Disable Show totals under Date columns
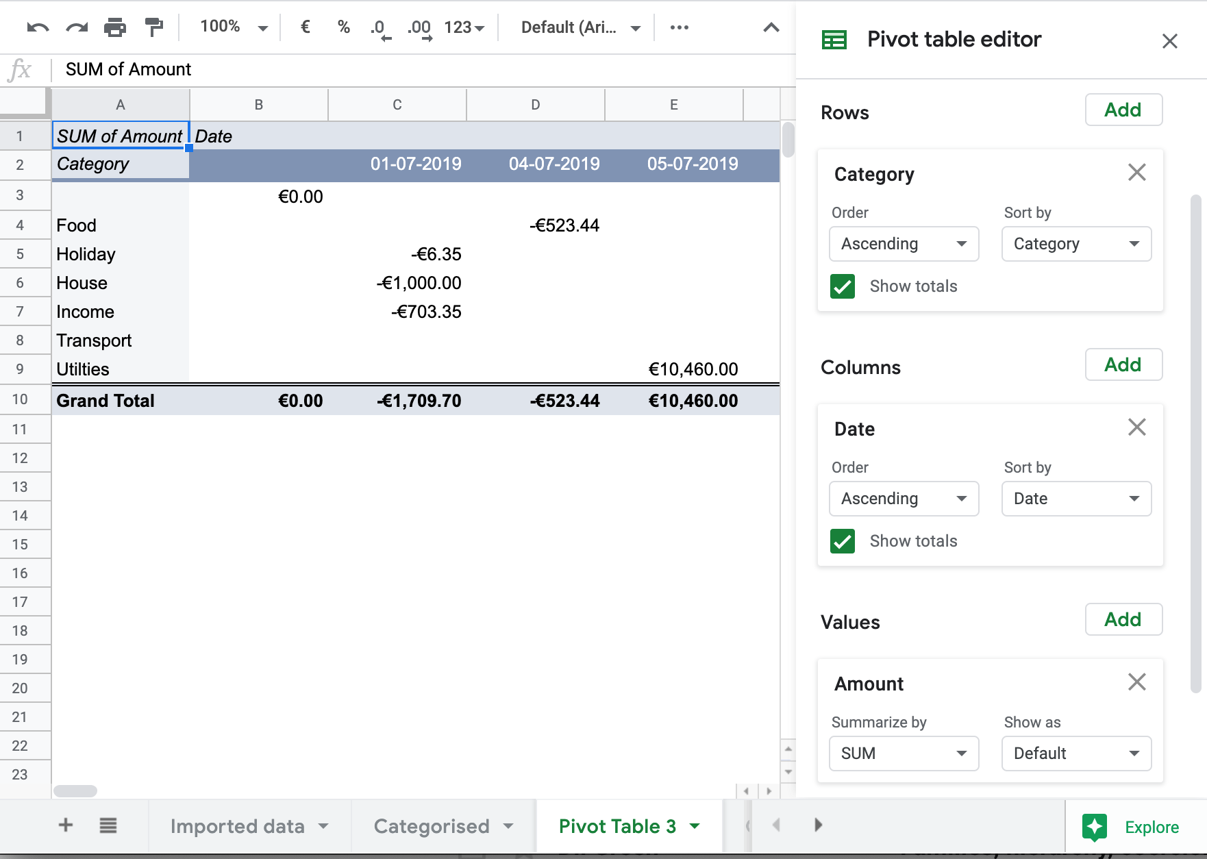Image resolution: width=1207 pixels, height=859 pixels. 843,541
